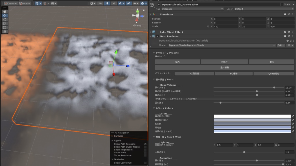Apply the PC標準 performance preset
The image size is (296, 166).
234,74
